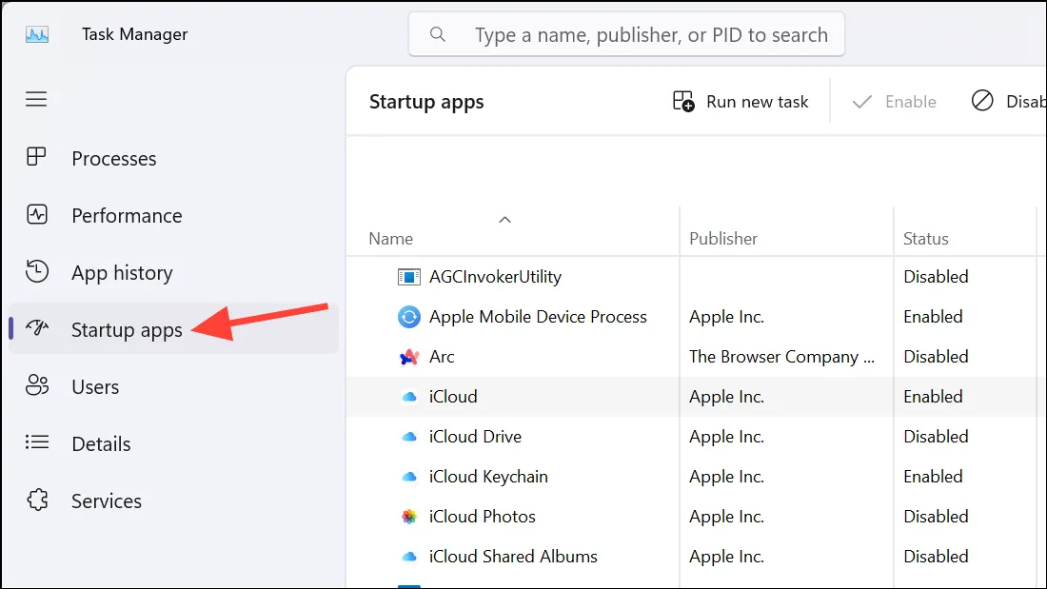1047x589 pixels.
Task: Click the Run new task icon
Action: coord(683,102)
